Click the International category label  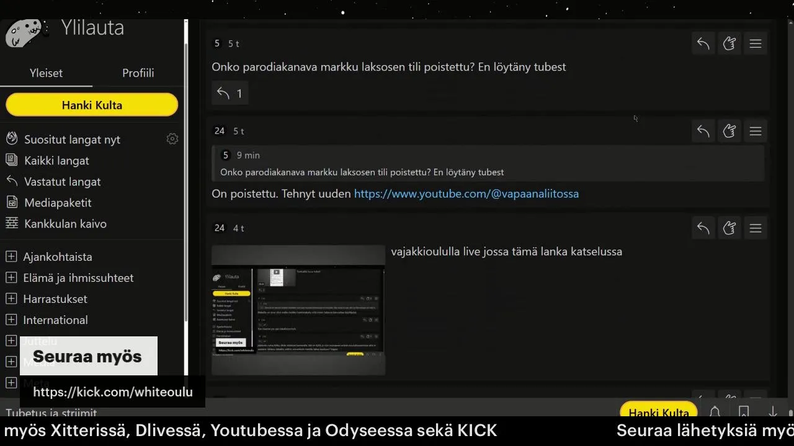(55, 320)
